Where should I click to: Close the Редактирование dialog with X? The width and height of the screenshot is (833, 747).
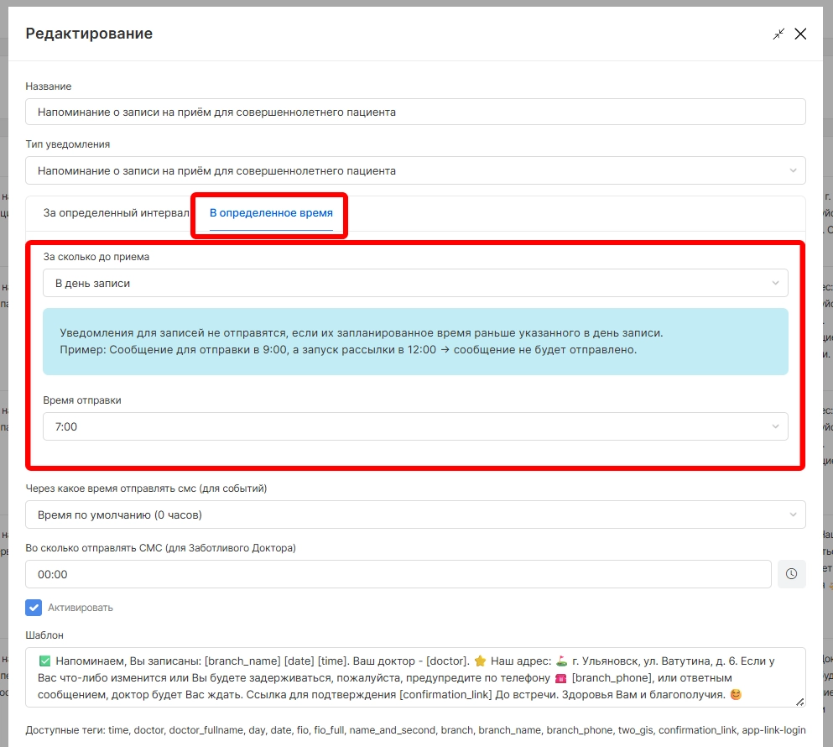tap(800, 34)
